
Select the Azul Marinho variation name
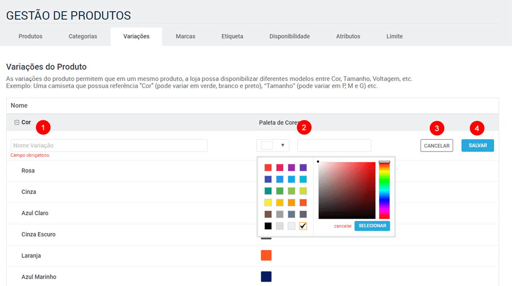(39, 277)
